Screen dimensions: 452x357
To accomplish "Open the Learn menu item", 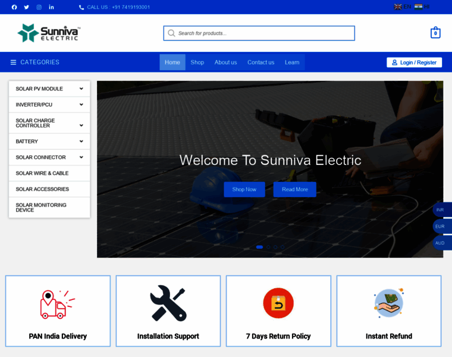I will click(x=292, y=62).
